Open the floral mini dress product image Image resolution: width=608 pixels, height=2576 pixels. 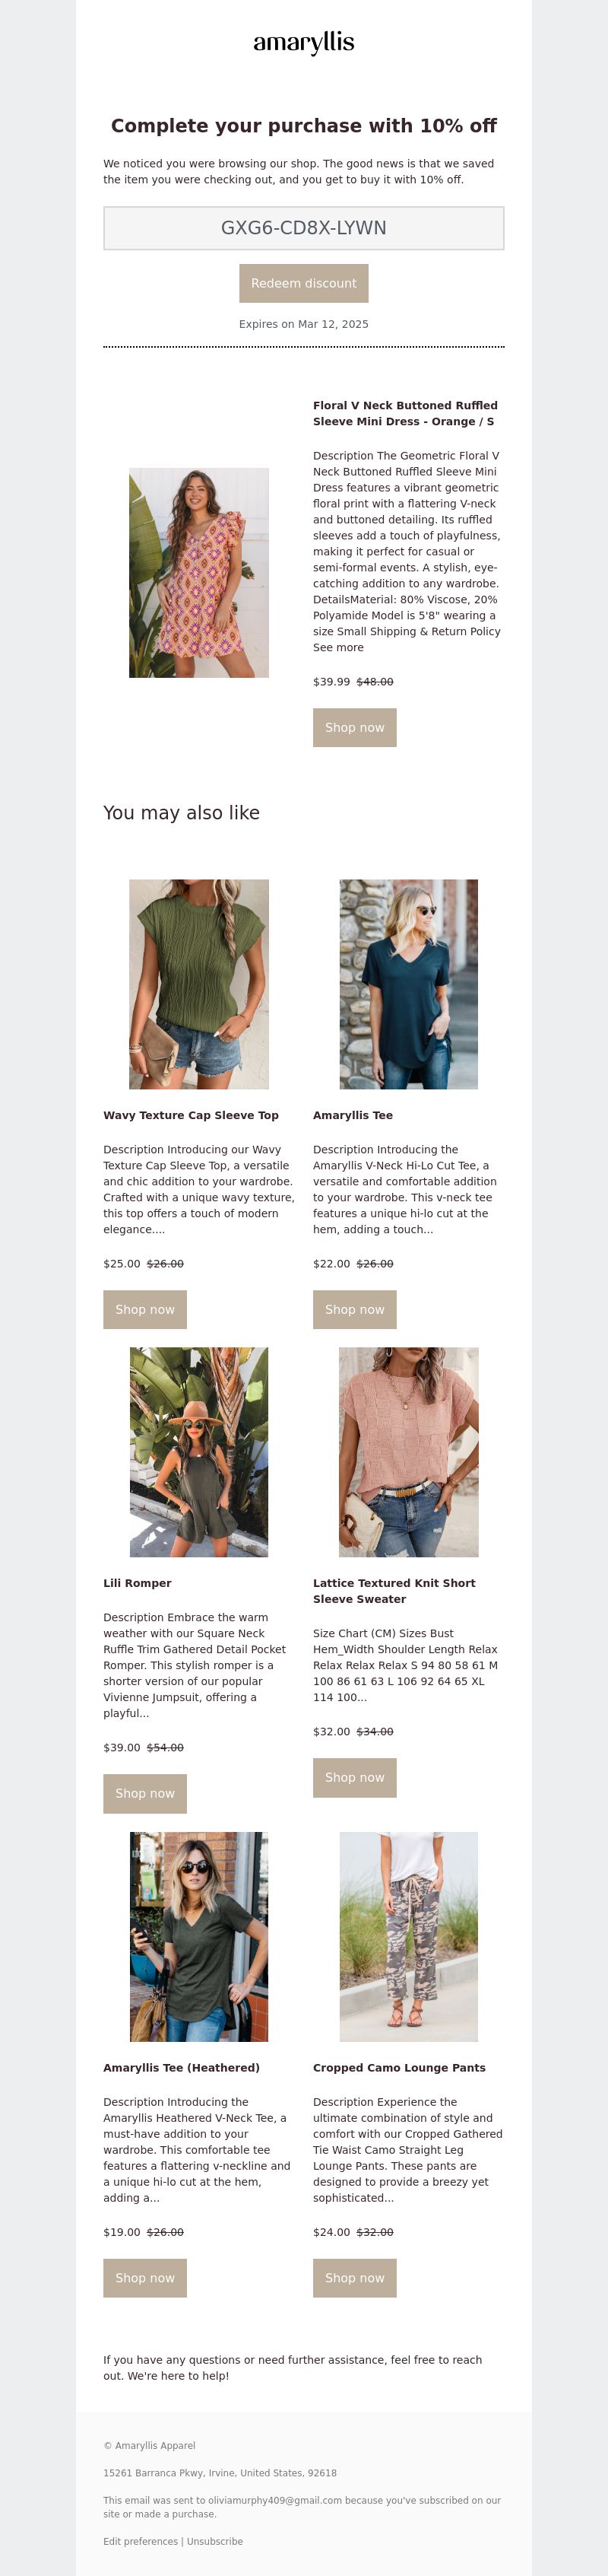198,572
